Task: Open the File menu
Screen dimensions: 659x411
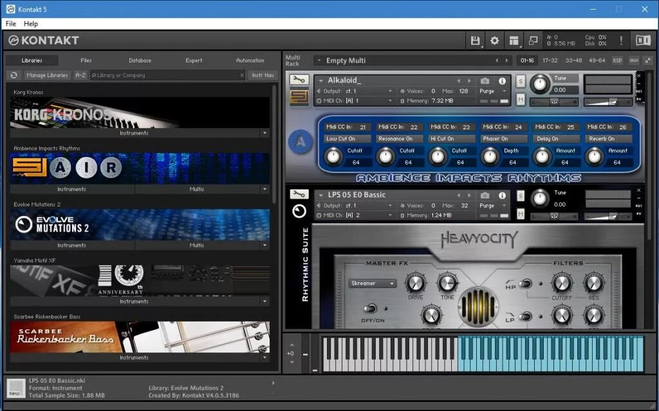Action: 10,24
